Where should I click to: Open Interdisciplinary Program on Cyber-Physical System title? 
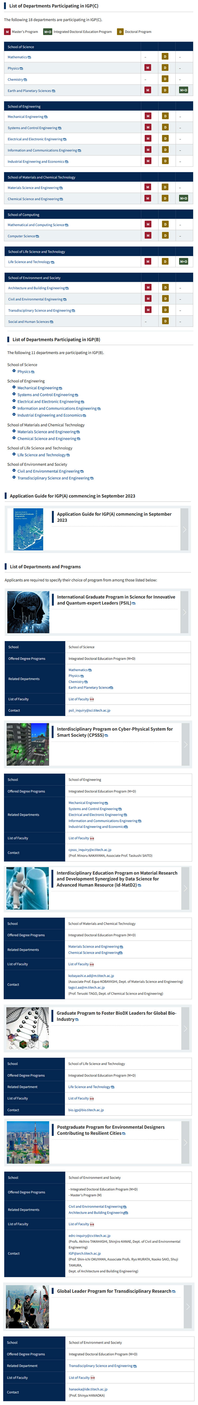[115, 732]
